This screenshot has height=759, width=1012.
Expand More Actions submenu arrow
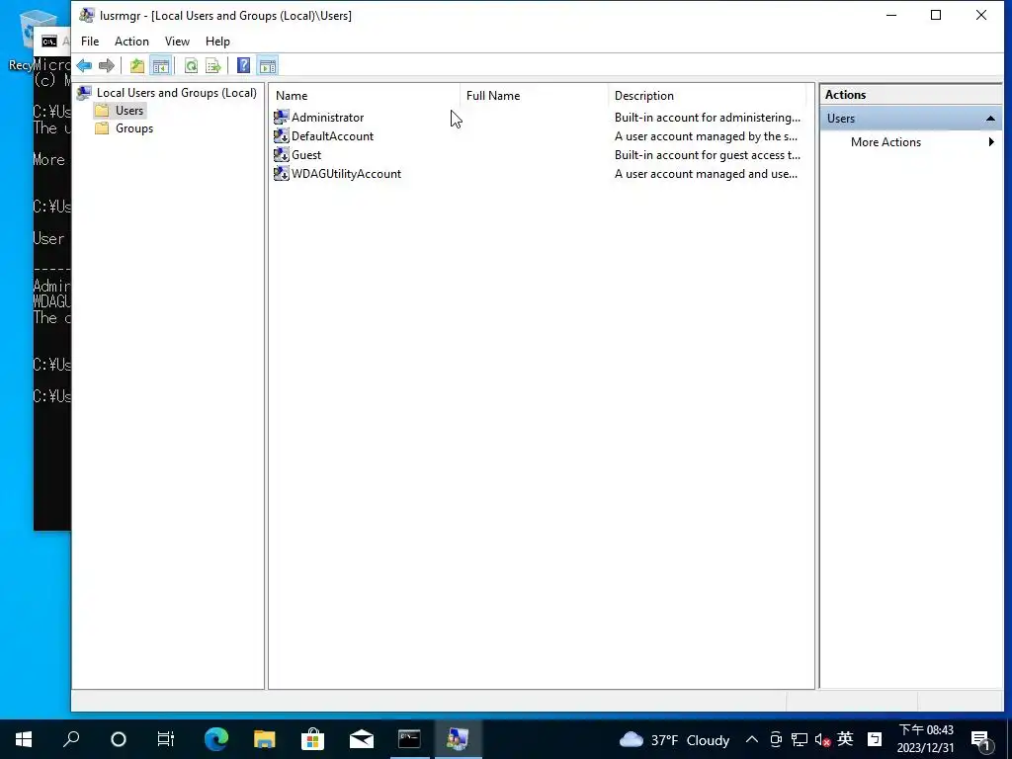[991, 142]
